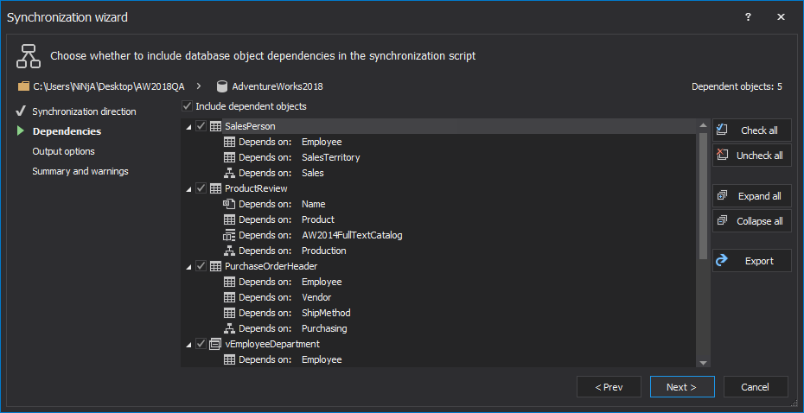Click the folder icon beside C:\Users path
Screen dimensions: 804x413
tap(23, 86)
